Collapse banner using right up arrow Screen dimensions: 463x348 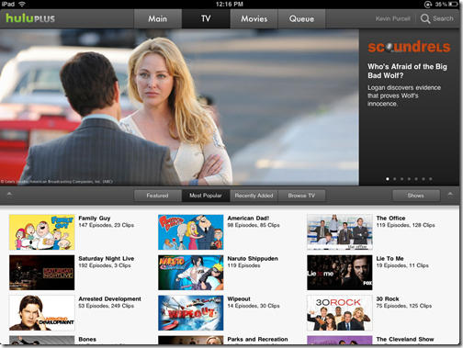click(x=450, y=195)
